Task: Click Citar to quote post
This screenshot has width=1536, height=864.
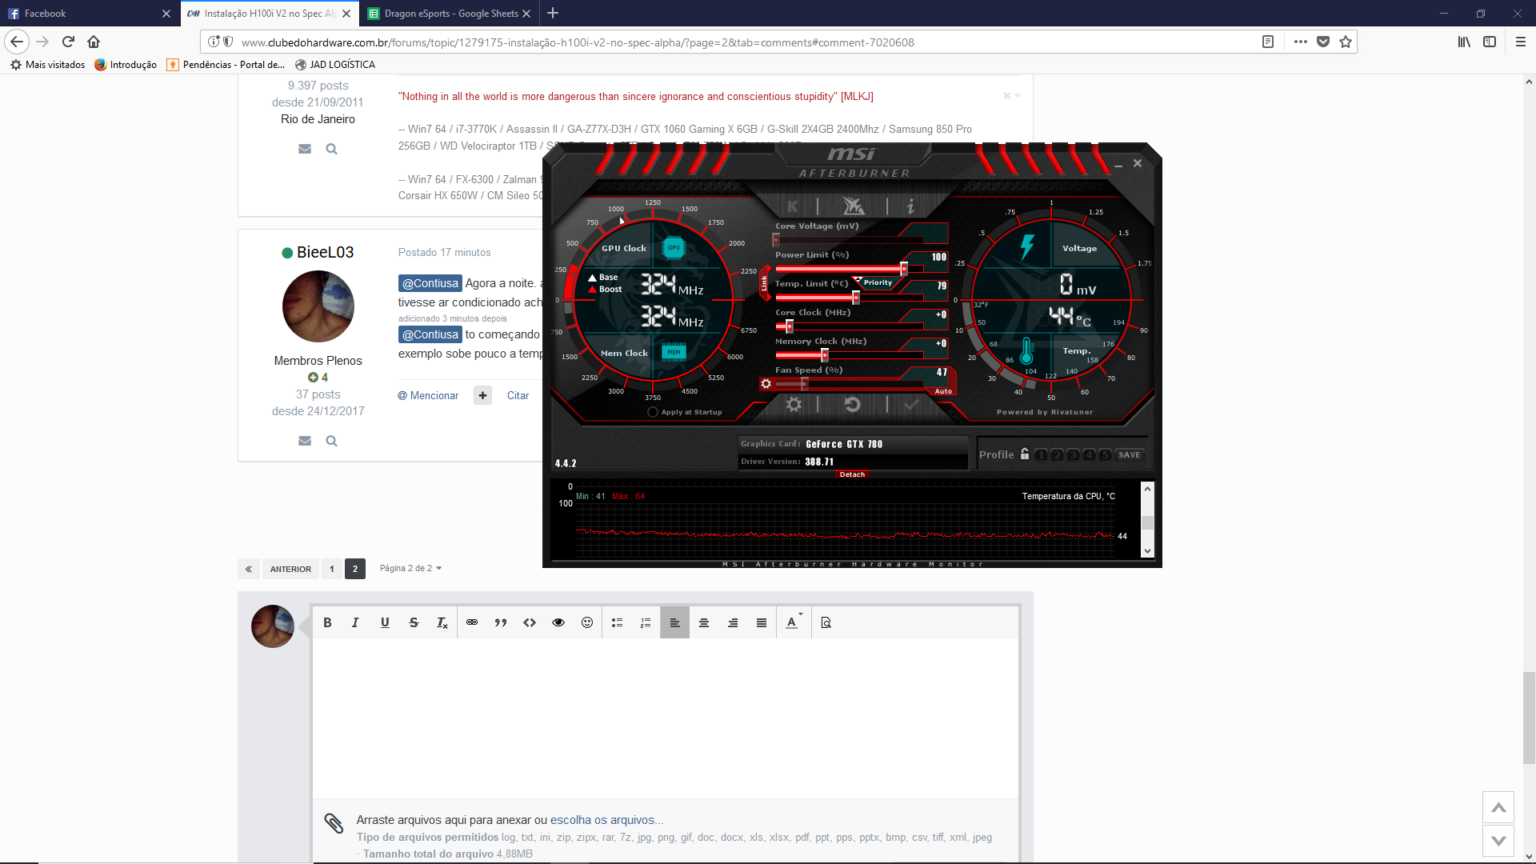Action: 518,395
